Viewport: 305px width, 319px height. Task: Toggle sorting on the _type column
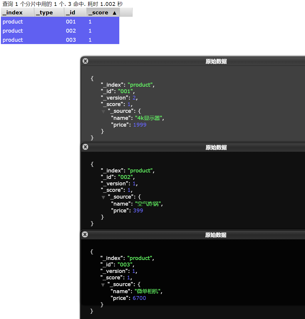click(44, 12)
